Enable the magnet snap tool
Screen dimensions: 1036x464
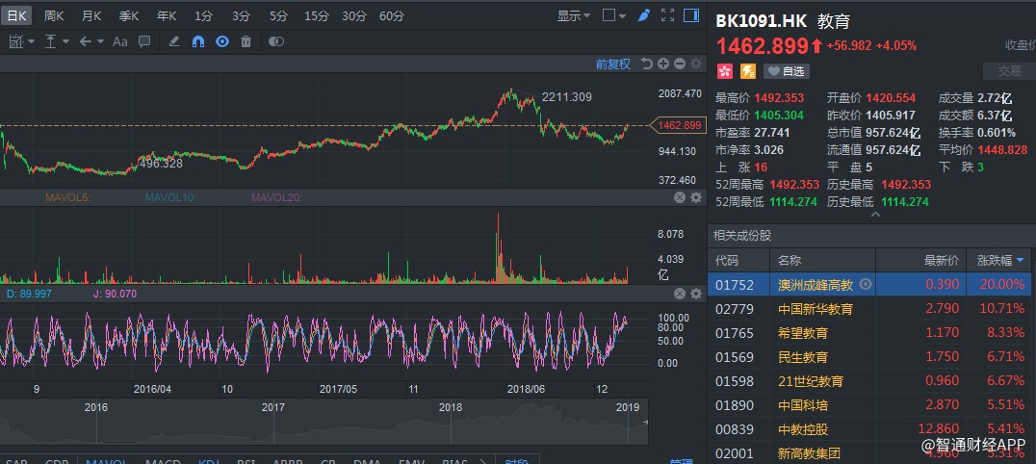pos(197,41)
